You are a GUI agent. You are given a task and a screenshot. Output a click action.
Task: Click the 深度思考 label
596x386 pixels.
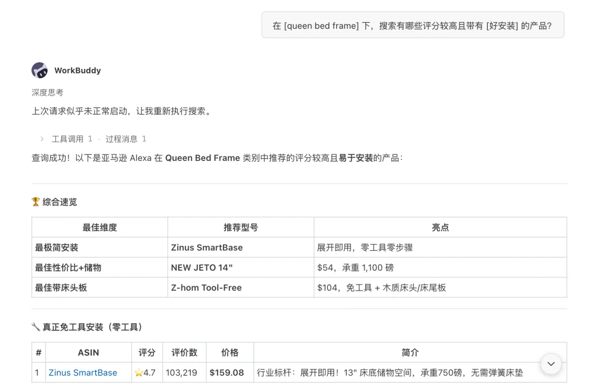[x=47, y=92]
